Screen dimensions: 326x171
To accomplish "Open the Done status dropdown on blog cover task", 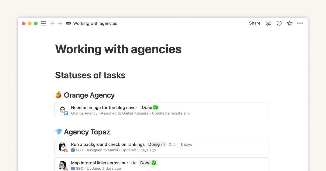I will [149, 107].
